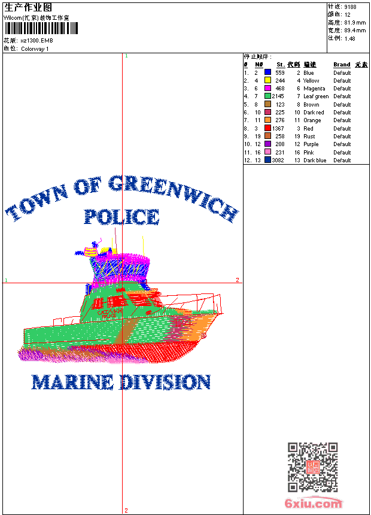Click the 'Dark blue' description text
The image size is (371, 515).
tap(315, 160)
